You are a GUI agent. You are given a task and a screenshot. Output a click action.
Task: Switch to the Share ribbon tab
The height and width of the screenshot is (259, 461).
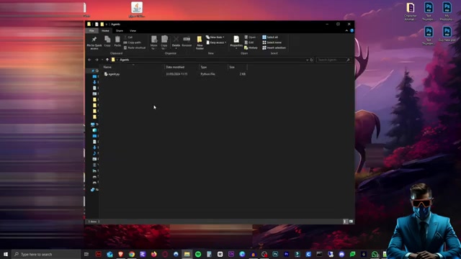120,30
